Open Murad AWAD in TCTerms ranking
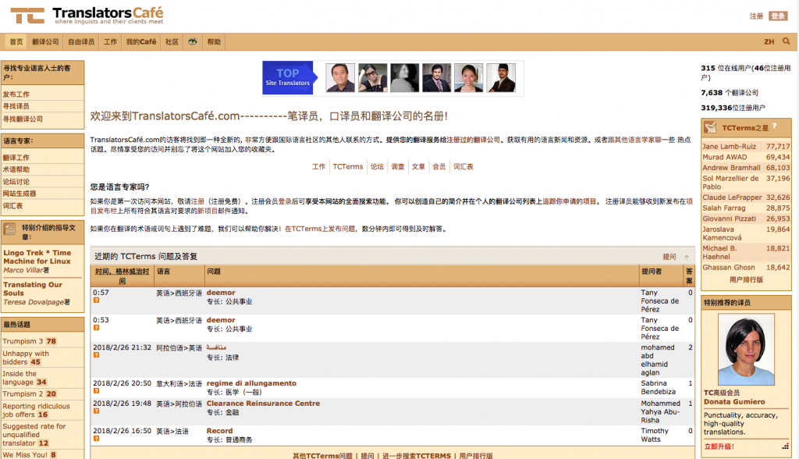This screenshot has width=799, height=459. click(725, 157)
